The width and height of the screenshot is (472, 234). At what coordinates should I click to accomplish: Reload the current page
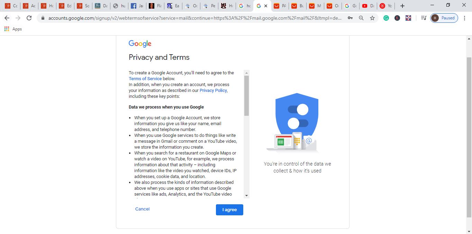pyautogui.click(x=29, y=18)
